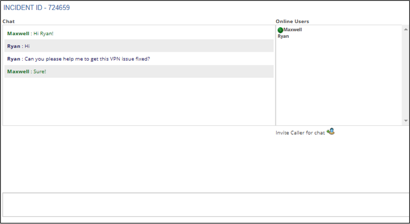Click the sender name Maxwell in first message
The image size is (410, 224).
(x=18, y=33)
